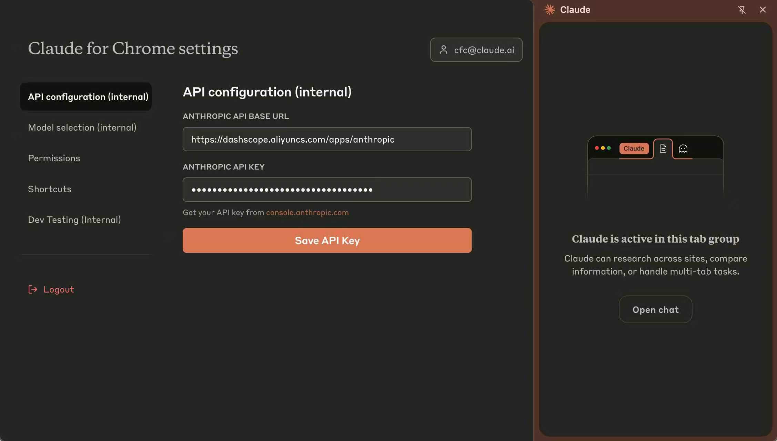This screenshot has height=441, width=777.
Task: Save the API key
Action: point(327,240)
